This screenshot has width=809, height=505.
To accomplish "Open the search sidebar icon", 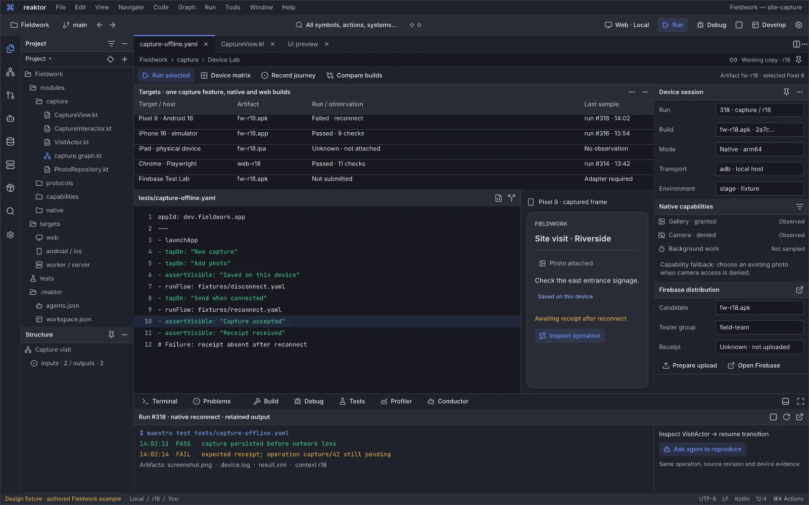I will coord(10,211).
